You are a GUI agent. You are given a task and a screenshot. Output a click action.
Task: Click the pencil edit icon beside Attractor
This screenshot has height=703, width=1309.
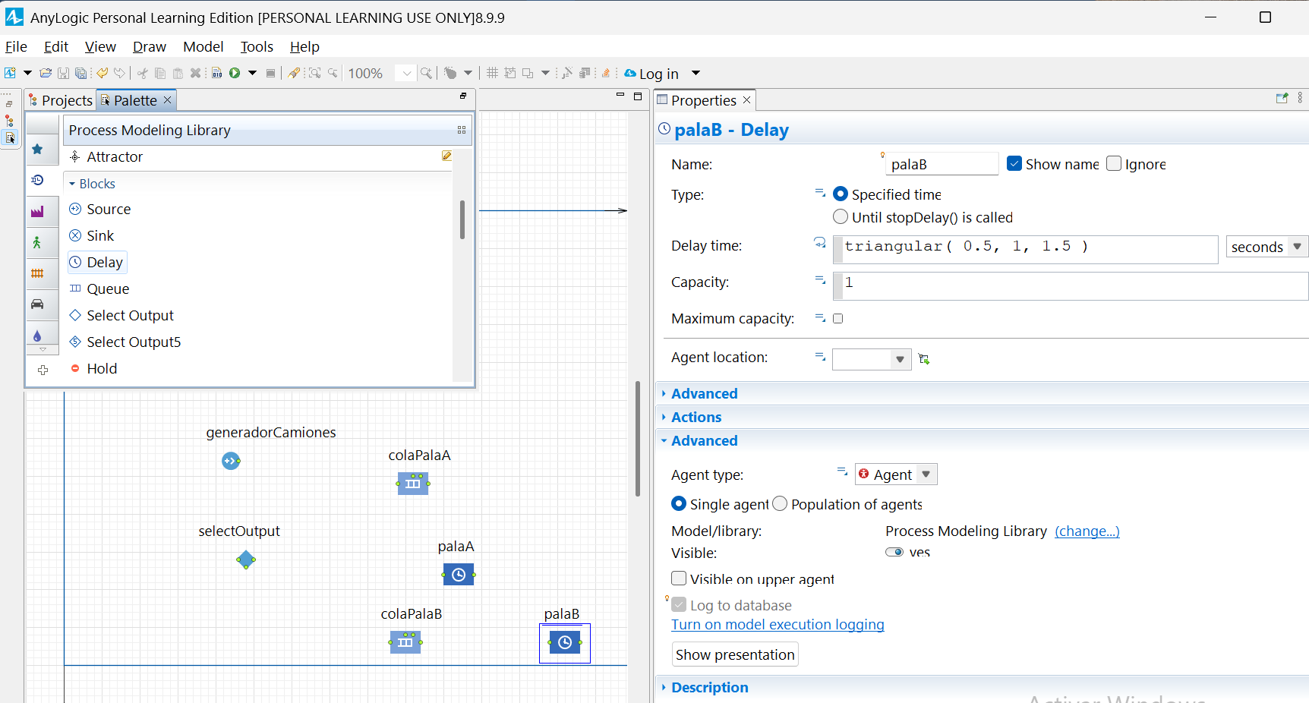tap(446, 156)
